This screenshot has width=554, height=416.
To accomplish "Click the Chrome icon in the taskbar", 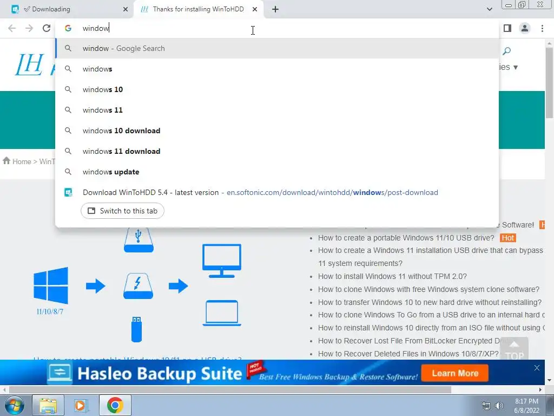I will 115,405.
